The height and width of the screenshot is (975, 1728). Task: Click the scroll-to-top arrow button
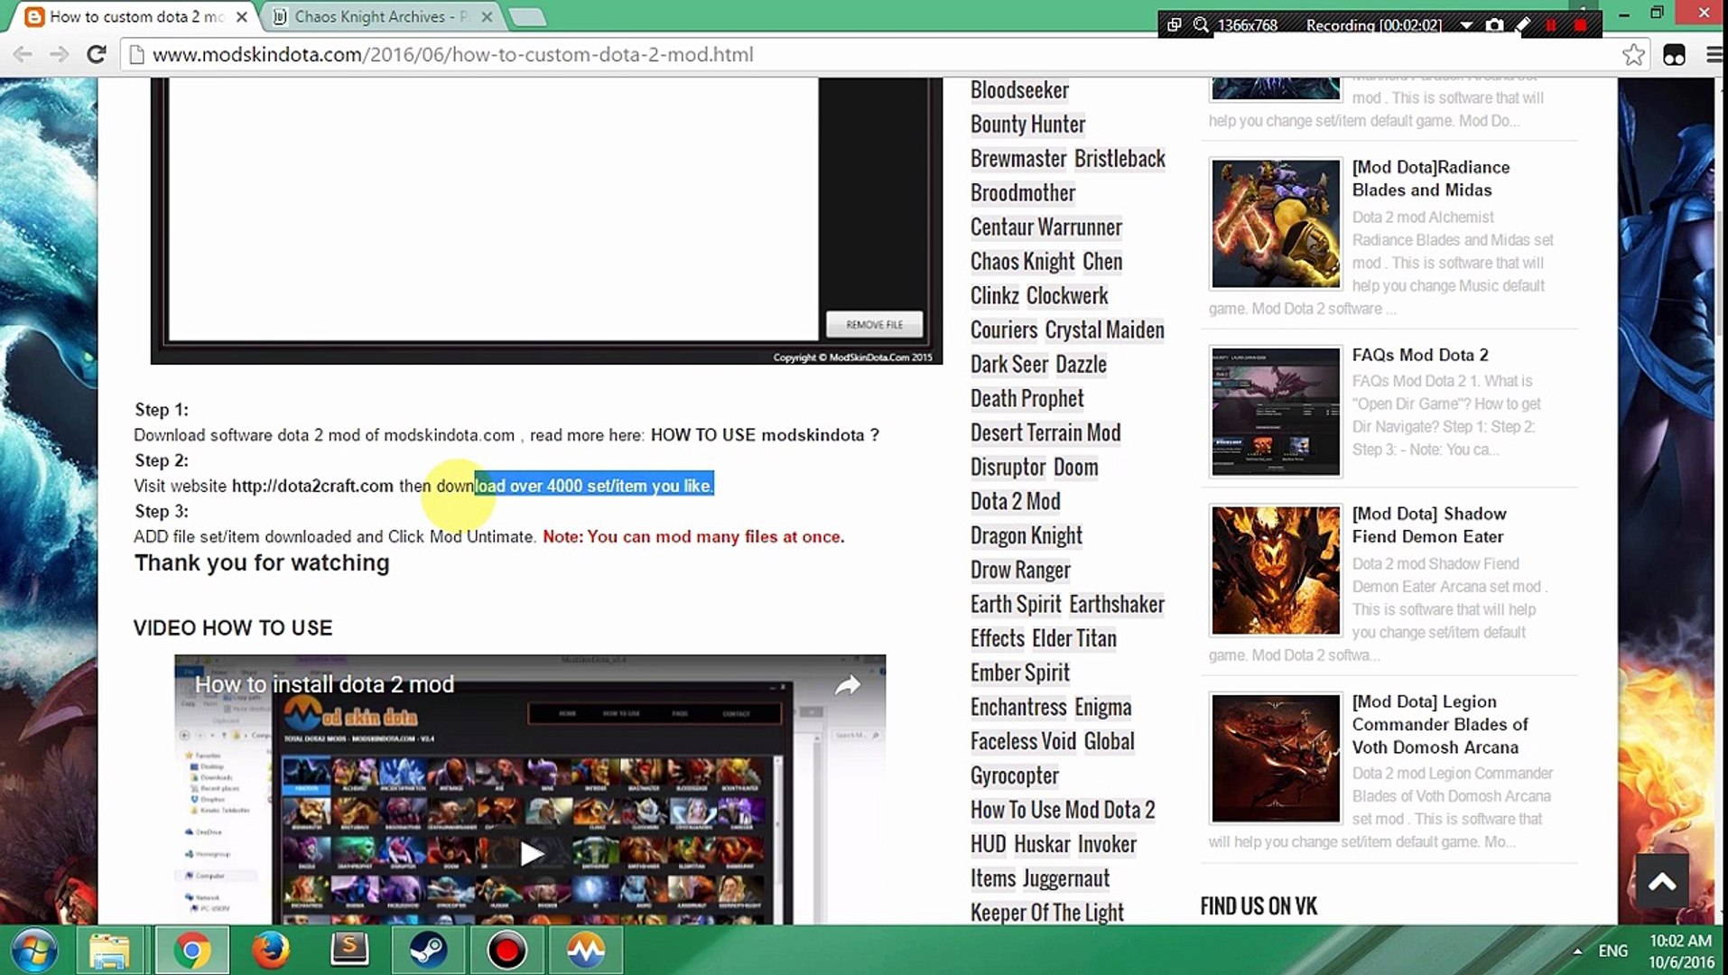click(1661, 881)
